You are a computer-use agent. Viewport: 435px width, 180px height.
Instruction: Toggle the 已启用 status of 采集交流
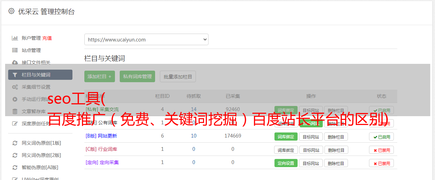[x=382, y=110]
